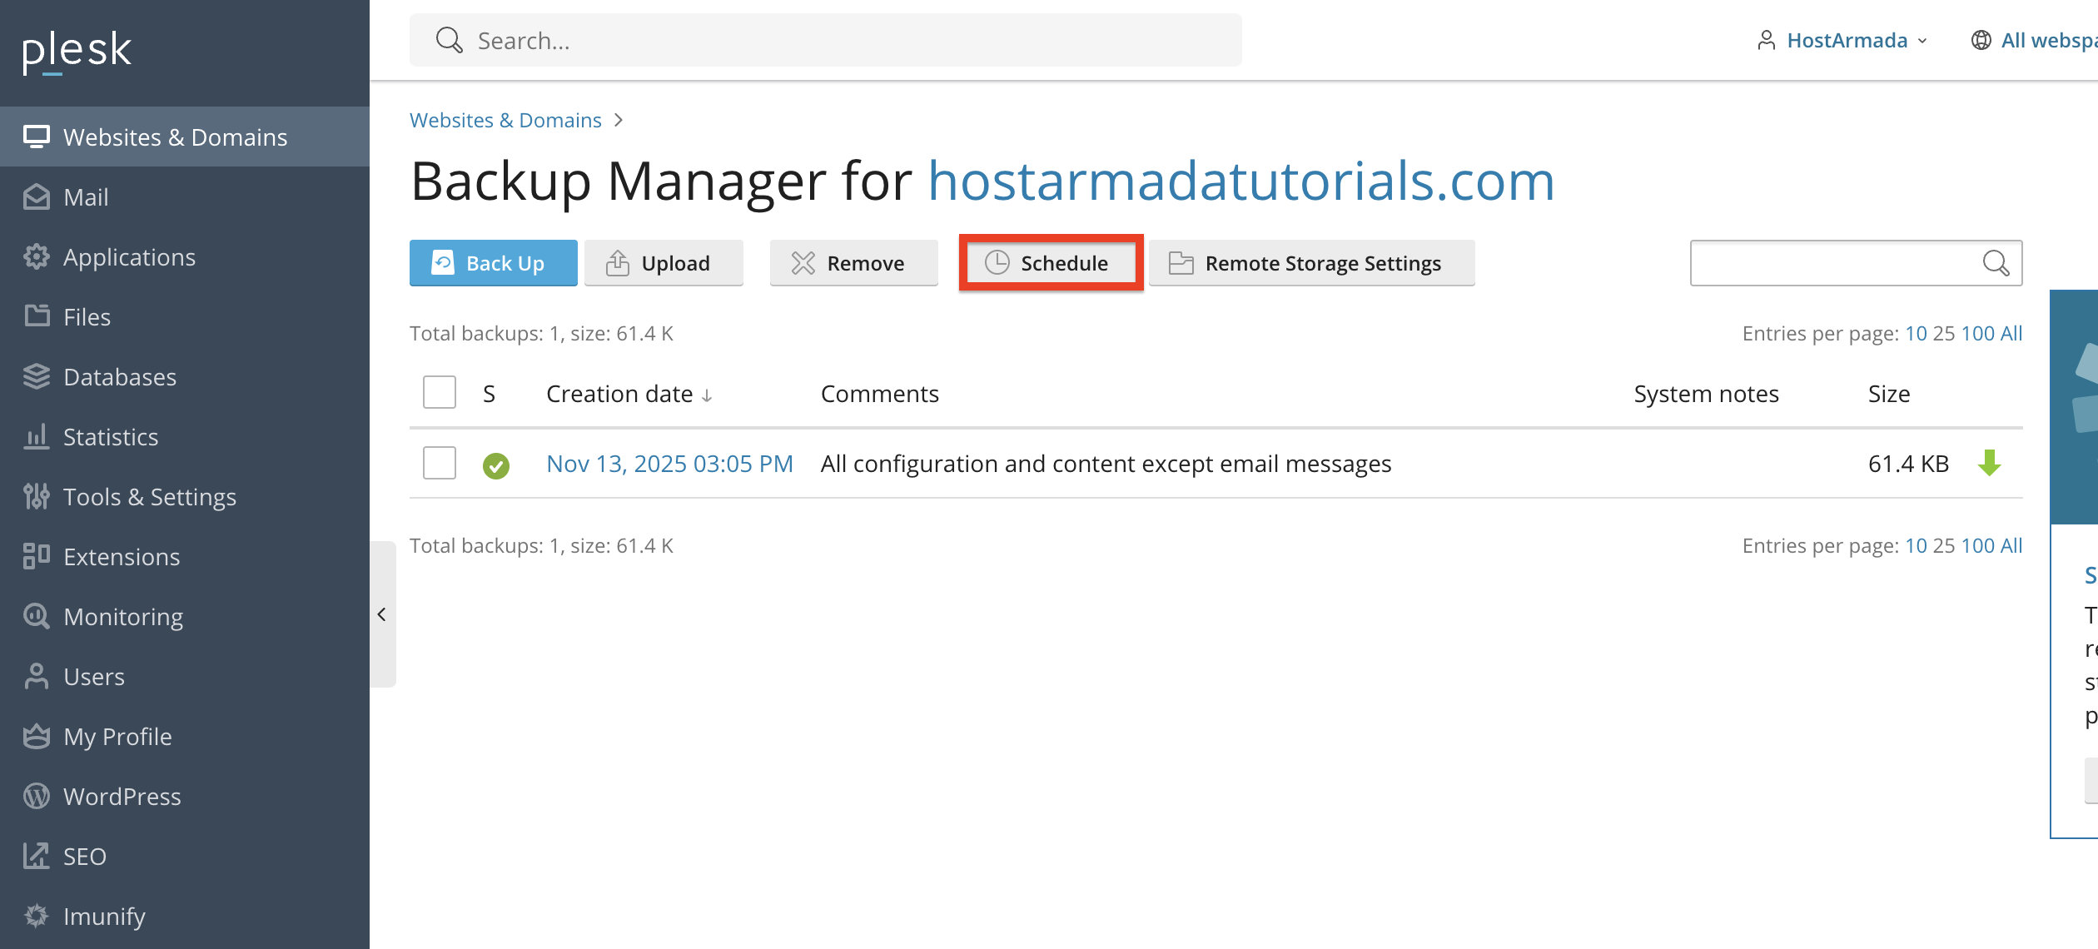Click the green success status icon
2098x949 pixels.
[496, 465]
